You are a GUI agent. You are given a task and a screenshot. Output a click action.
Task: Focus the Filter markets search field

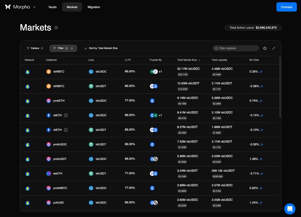[237, 48]
